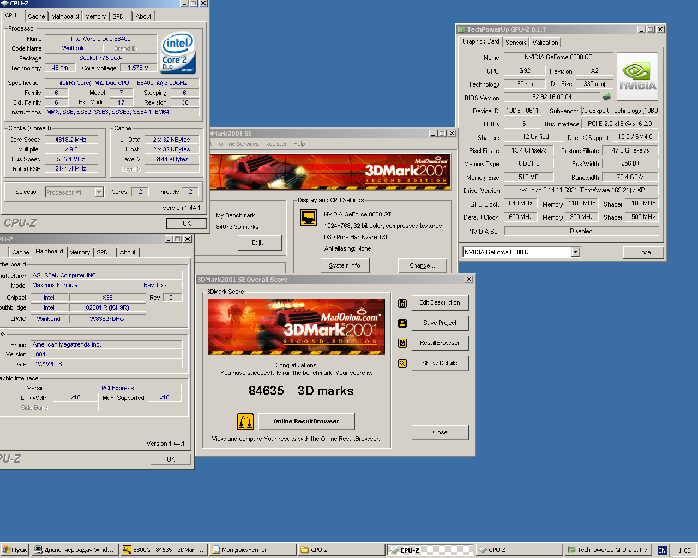Viewport: 698px width, 558px height.
Task: Click the Windows language indicator EN
Action: pos(662,550)
